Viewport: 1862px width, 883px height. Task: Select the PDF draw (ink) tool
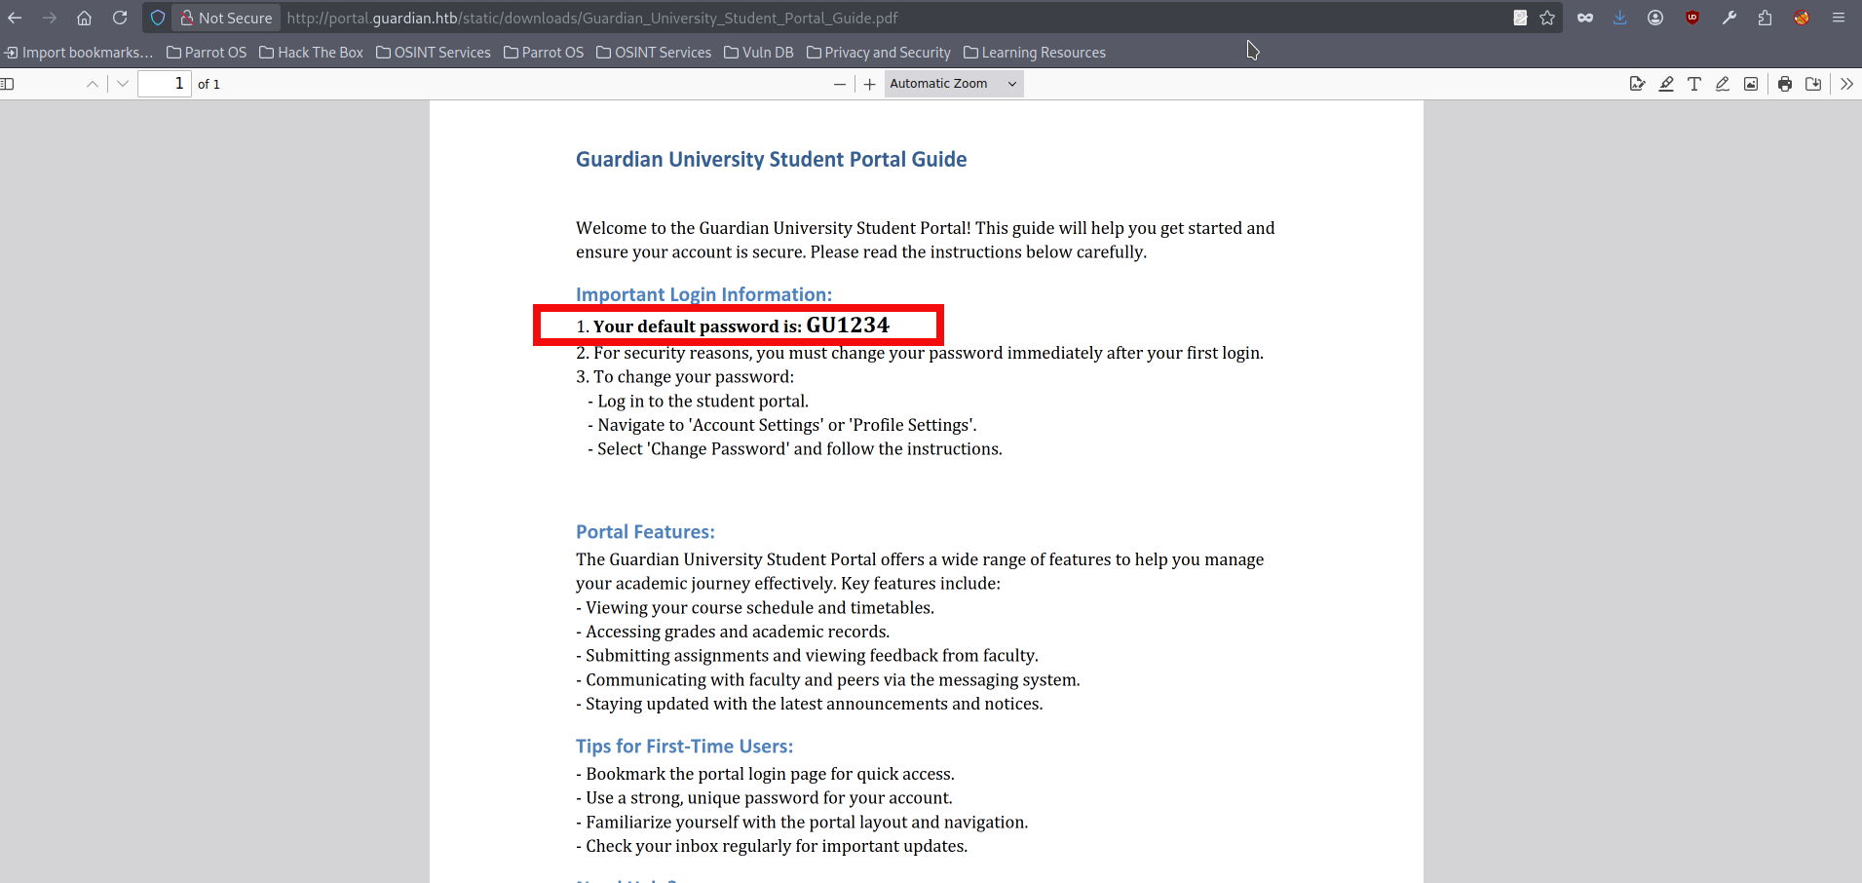pyautogui.click(x=1723, y=84)
